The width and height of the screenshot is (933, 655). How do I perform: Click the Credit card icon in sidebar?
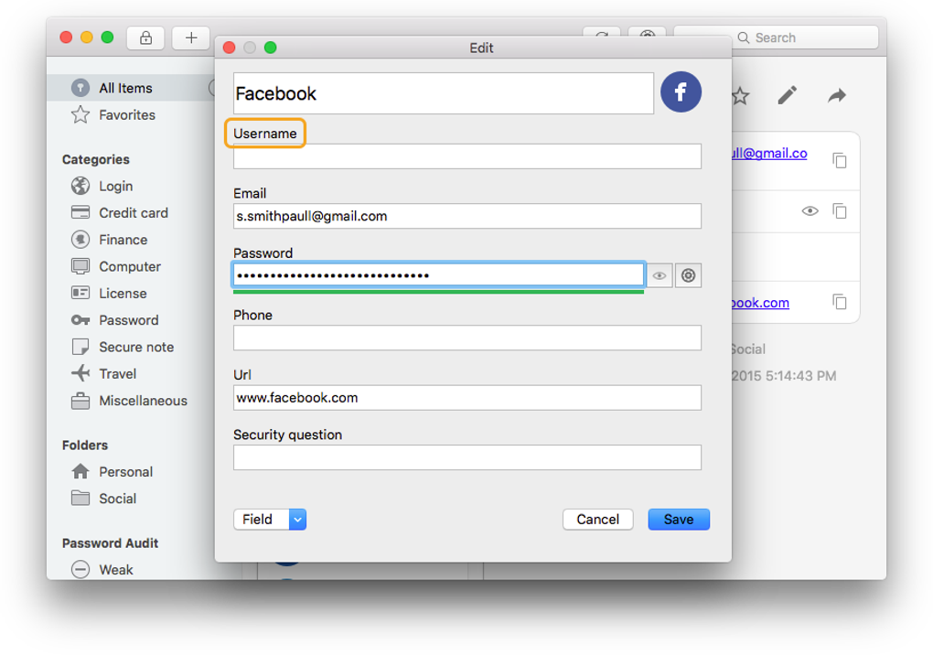tap(80, 212)
